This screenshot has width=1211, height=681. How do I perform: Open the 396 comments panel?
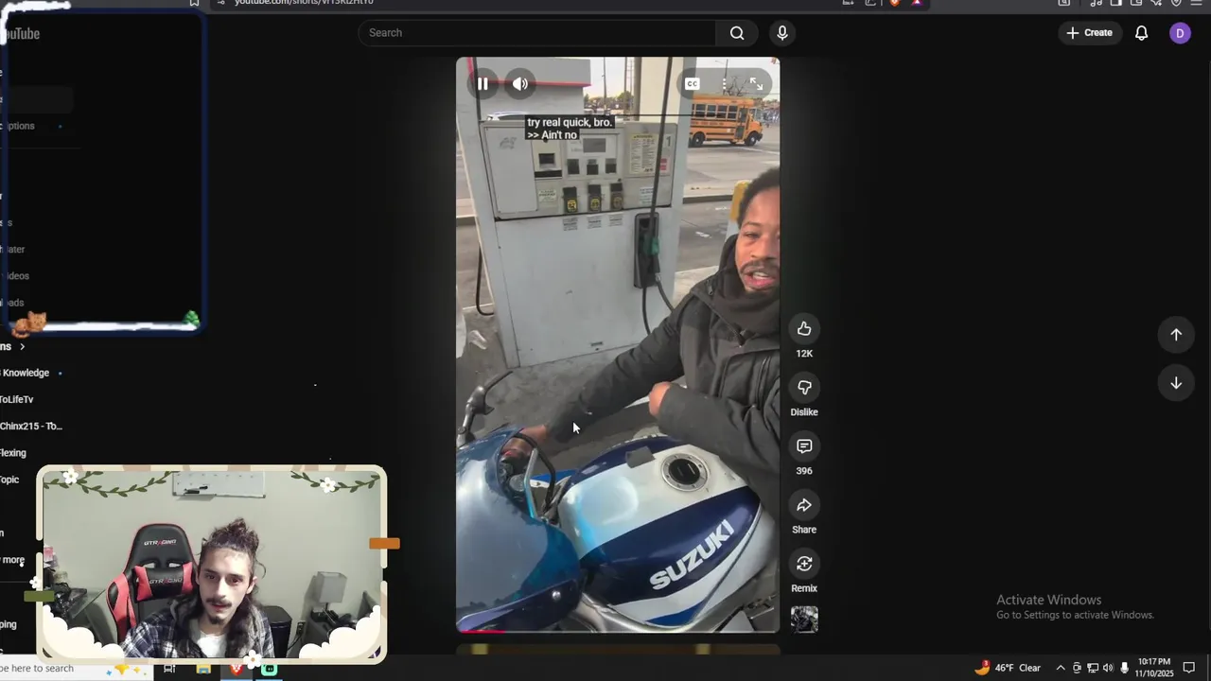pos(804,446)
